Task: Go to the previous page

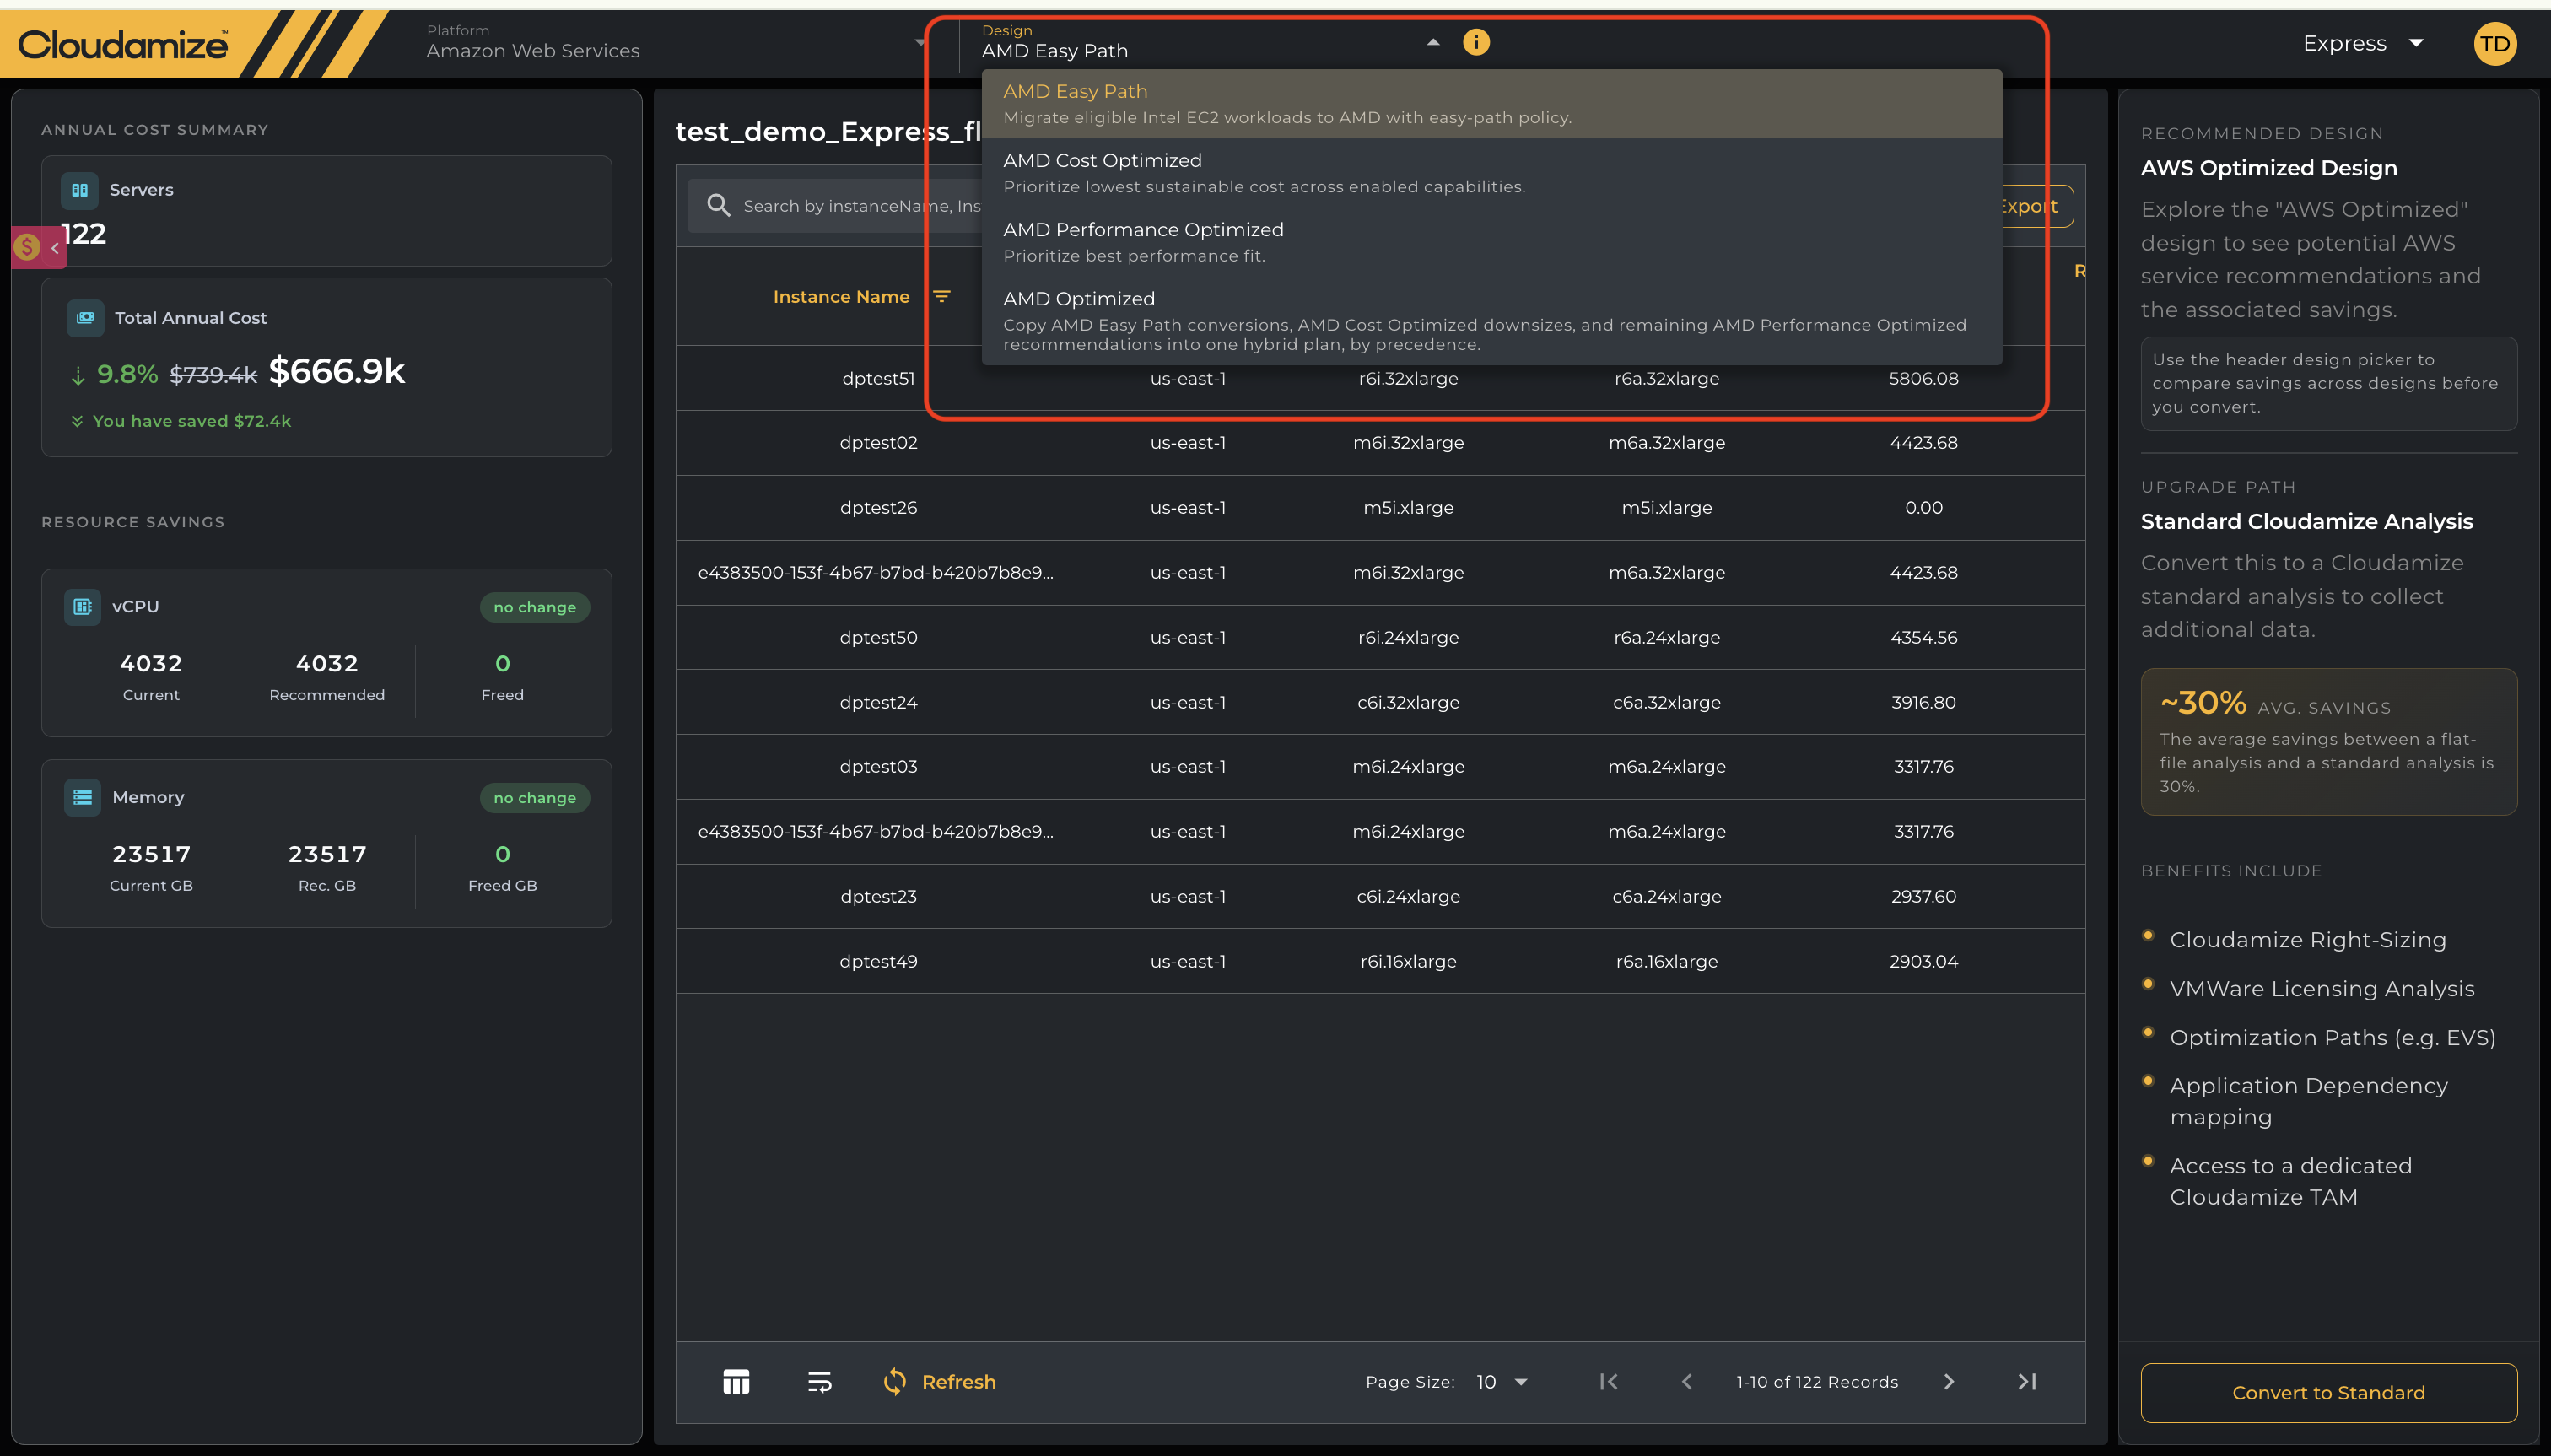Action: (1686, 1381)
